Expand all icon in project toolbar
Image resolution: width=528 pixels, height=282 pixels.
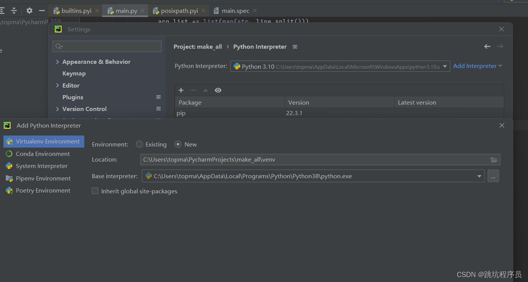tap(2, 11)
